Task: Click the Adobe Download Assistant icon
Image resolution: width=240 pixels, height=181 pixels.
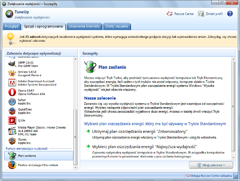Action: pyautogui.click(x=12, y=83)
